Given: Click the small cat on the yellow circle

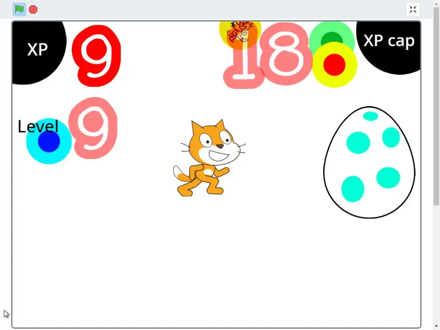Looking at the screenshot, I should pos(239,31).
